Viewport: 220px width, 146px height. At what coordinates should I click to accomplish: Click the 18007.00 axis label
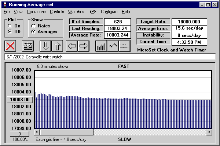coord(21,70)
